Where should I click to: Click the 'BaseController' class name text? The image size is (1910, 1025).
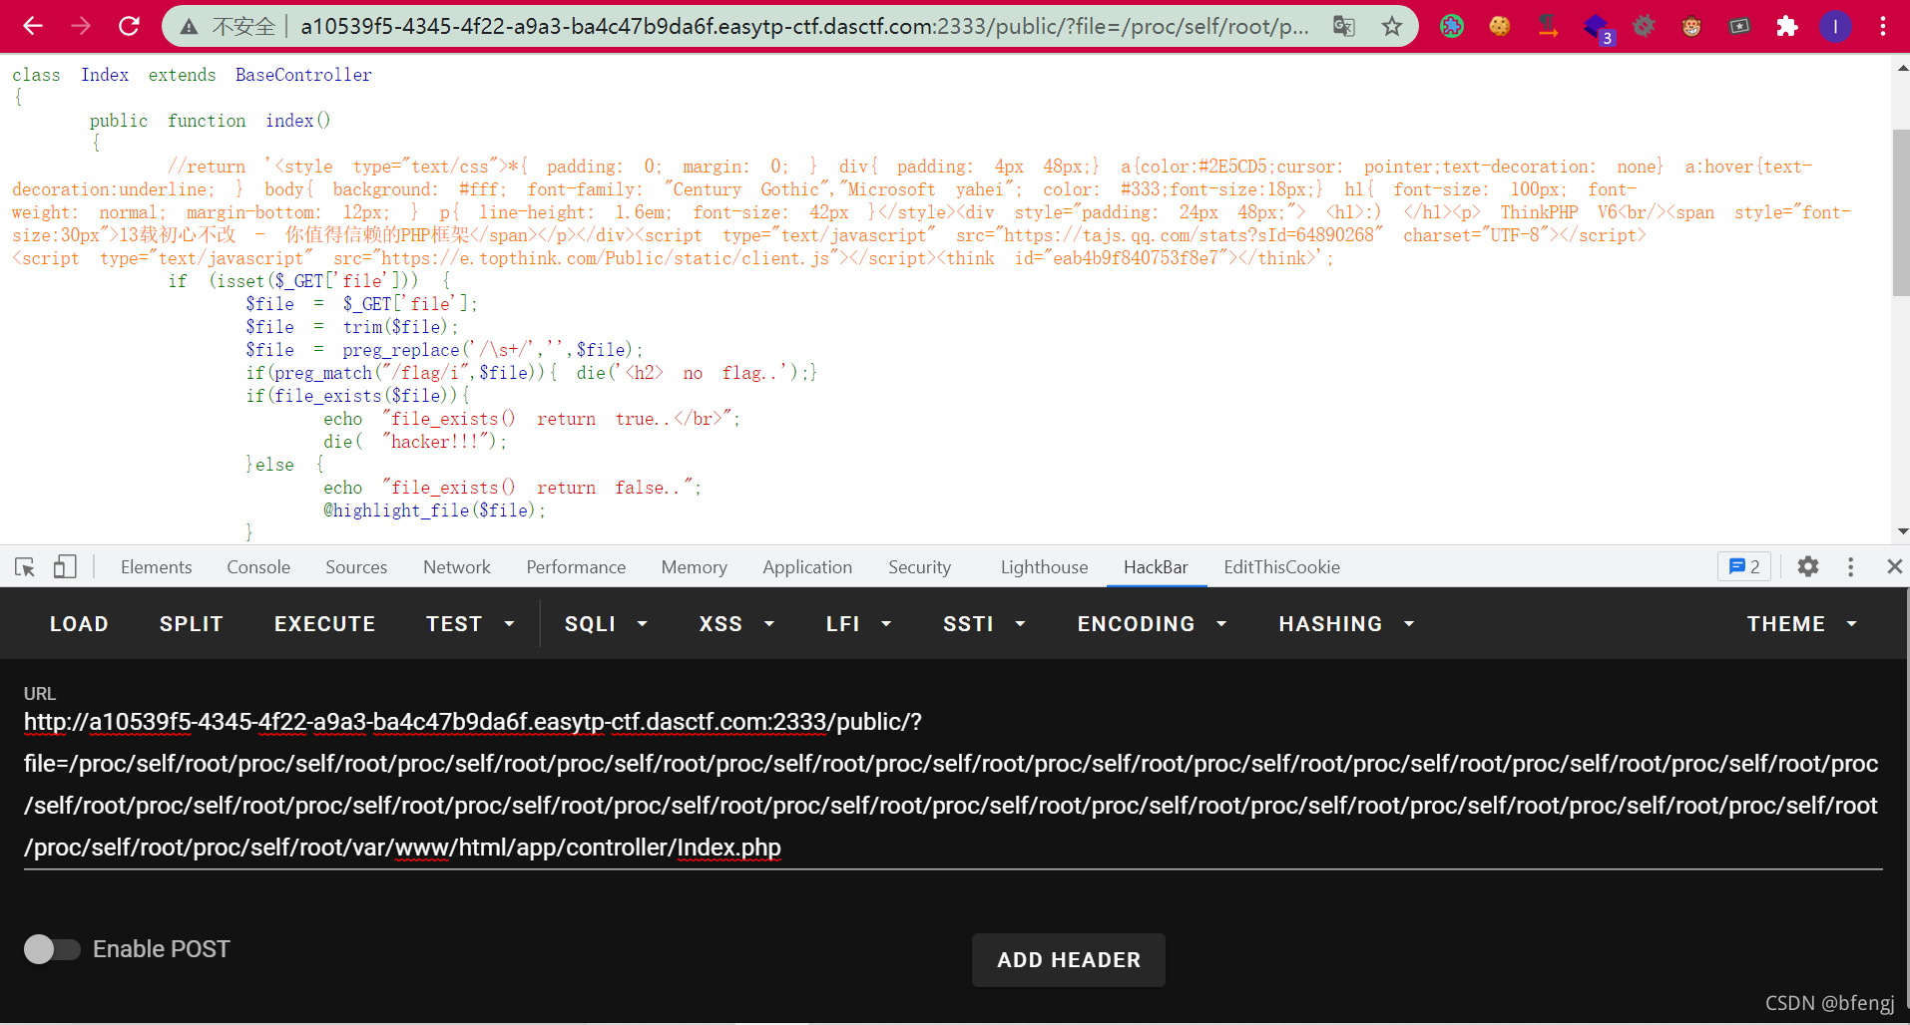pos(303,75)
